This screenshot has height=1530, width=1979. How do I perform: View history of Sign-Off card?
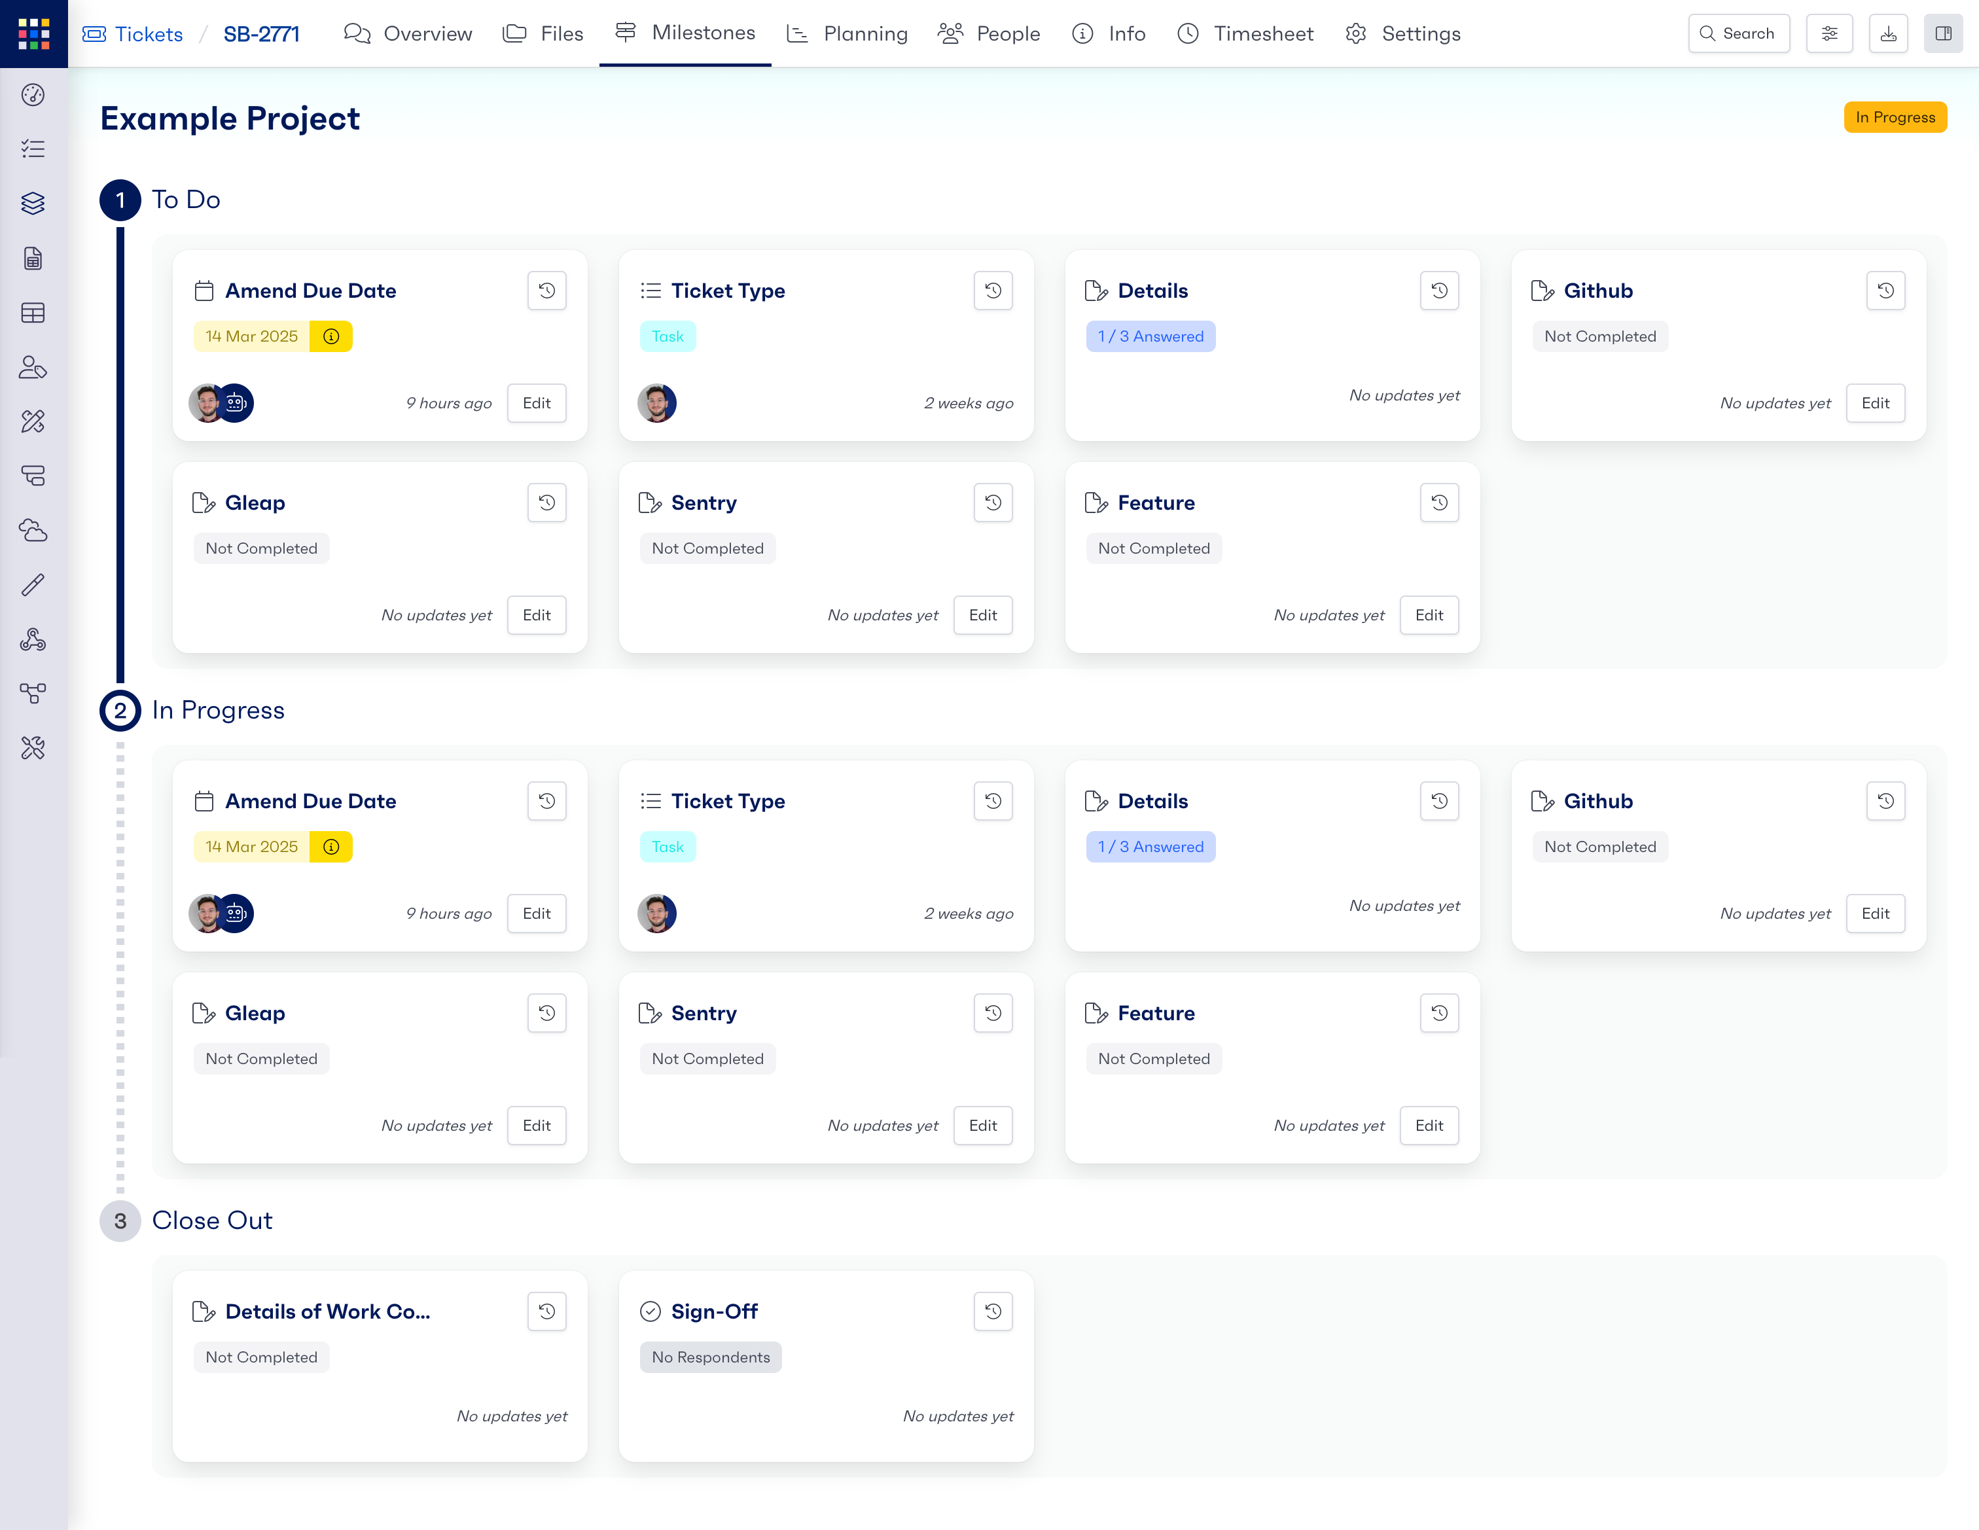pyautogui.click(x=993, y=1311)
